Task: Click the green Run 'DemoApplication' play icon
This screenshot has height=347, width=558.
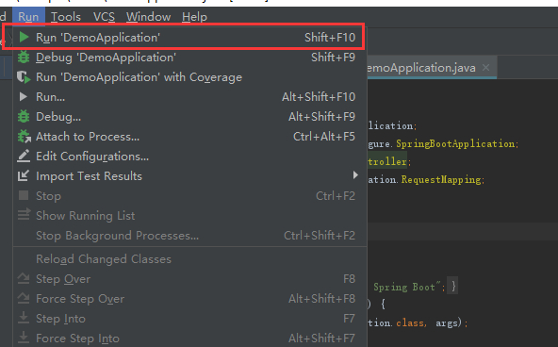Action: 24,37
